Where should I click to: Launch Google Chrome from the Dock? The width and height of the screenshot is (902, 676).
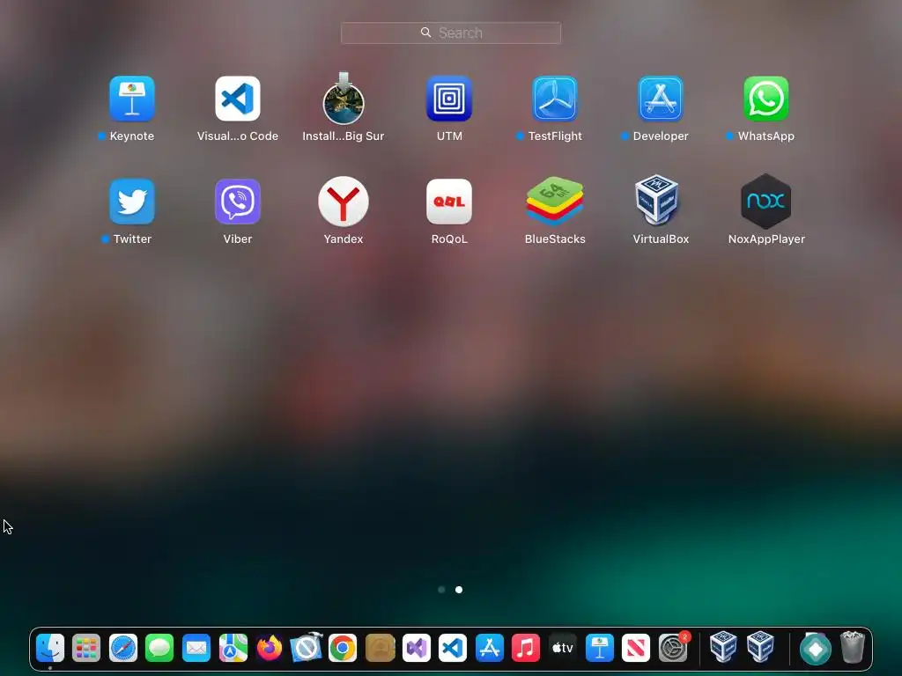pyautogui.click(x=343, y=649)
